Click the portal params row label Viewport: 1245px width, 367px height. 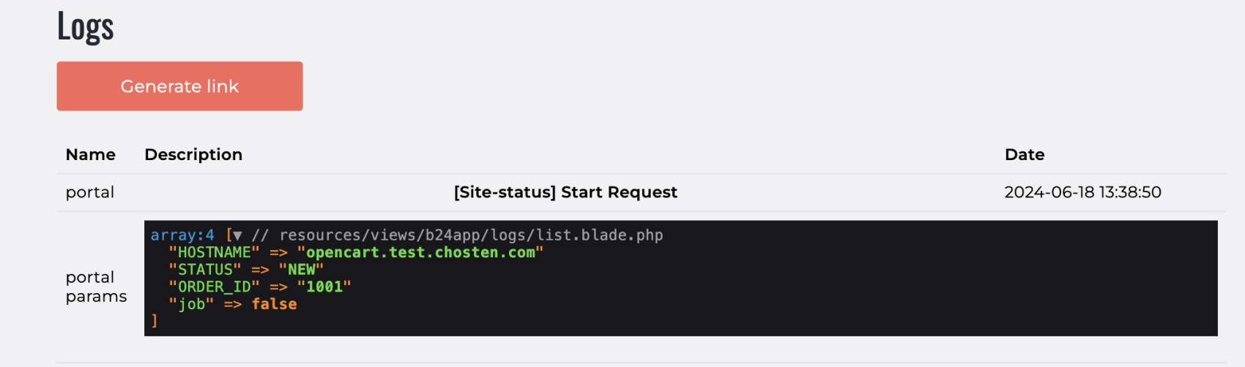[x=96, y=287]
